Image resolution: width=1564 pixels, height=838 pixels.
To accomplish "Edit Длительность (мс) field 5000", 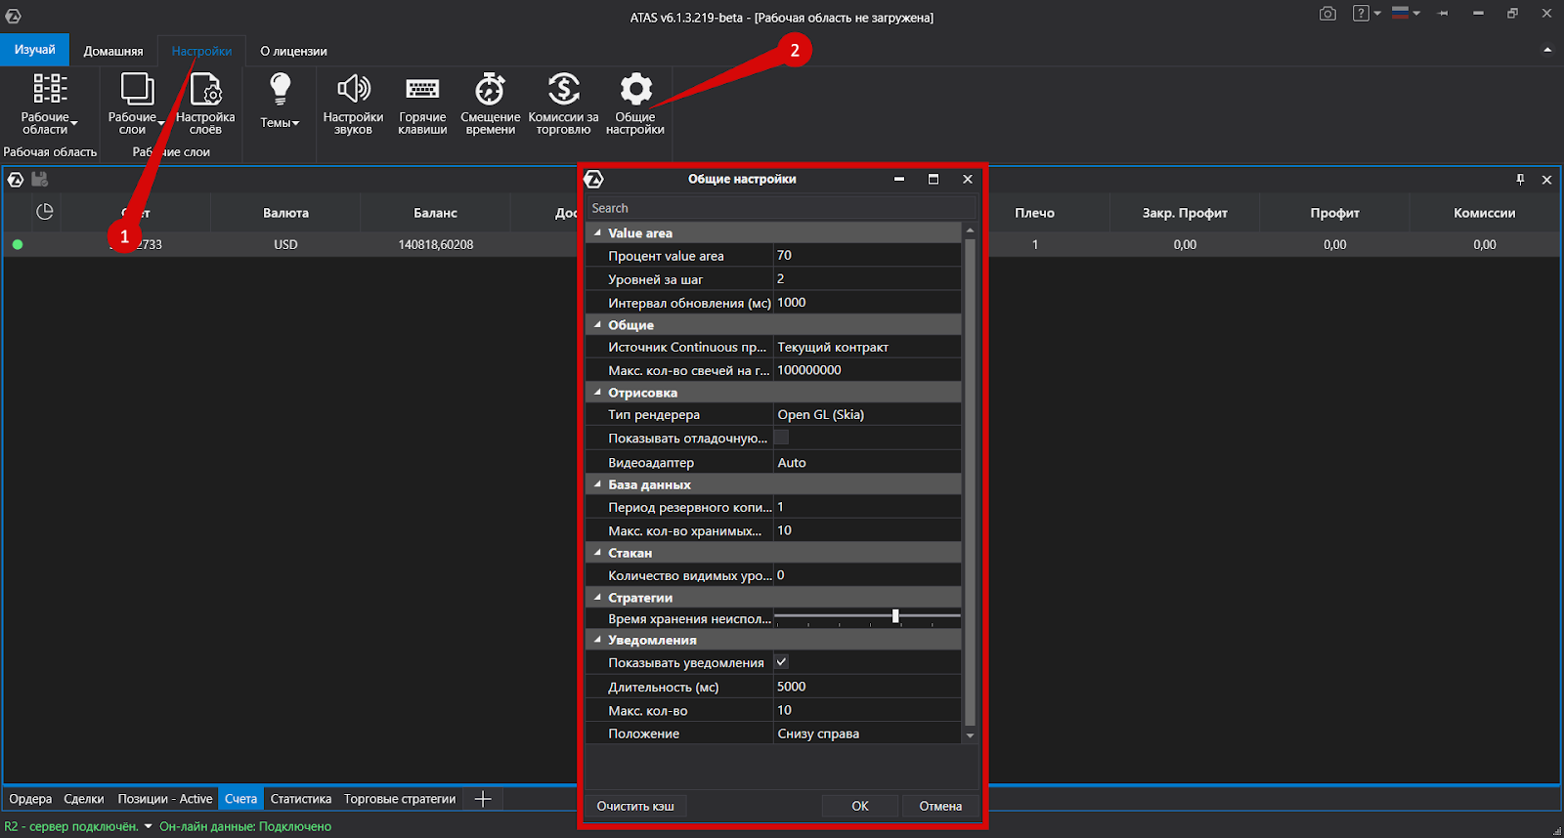I will tap(867, 687).
